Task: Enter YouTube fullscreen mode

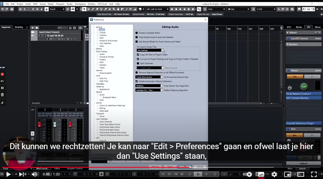Action: coord(314,174)
